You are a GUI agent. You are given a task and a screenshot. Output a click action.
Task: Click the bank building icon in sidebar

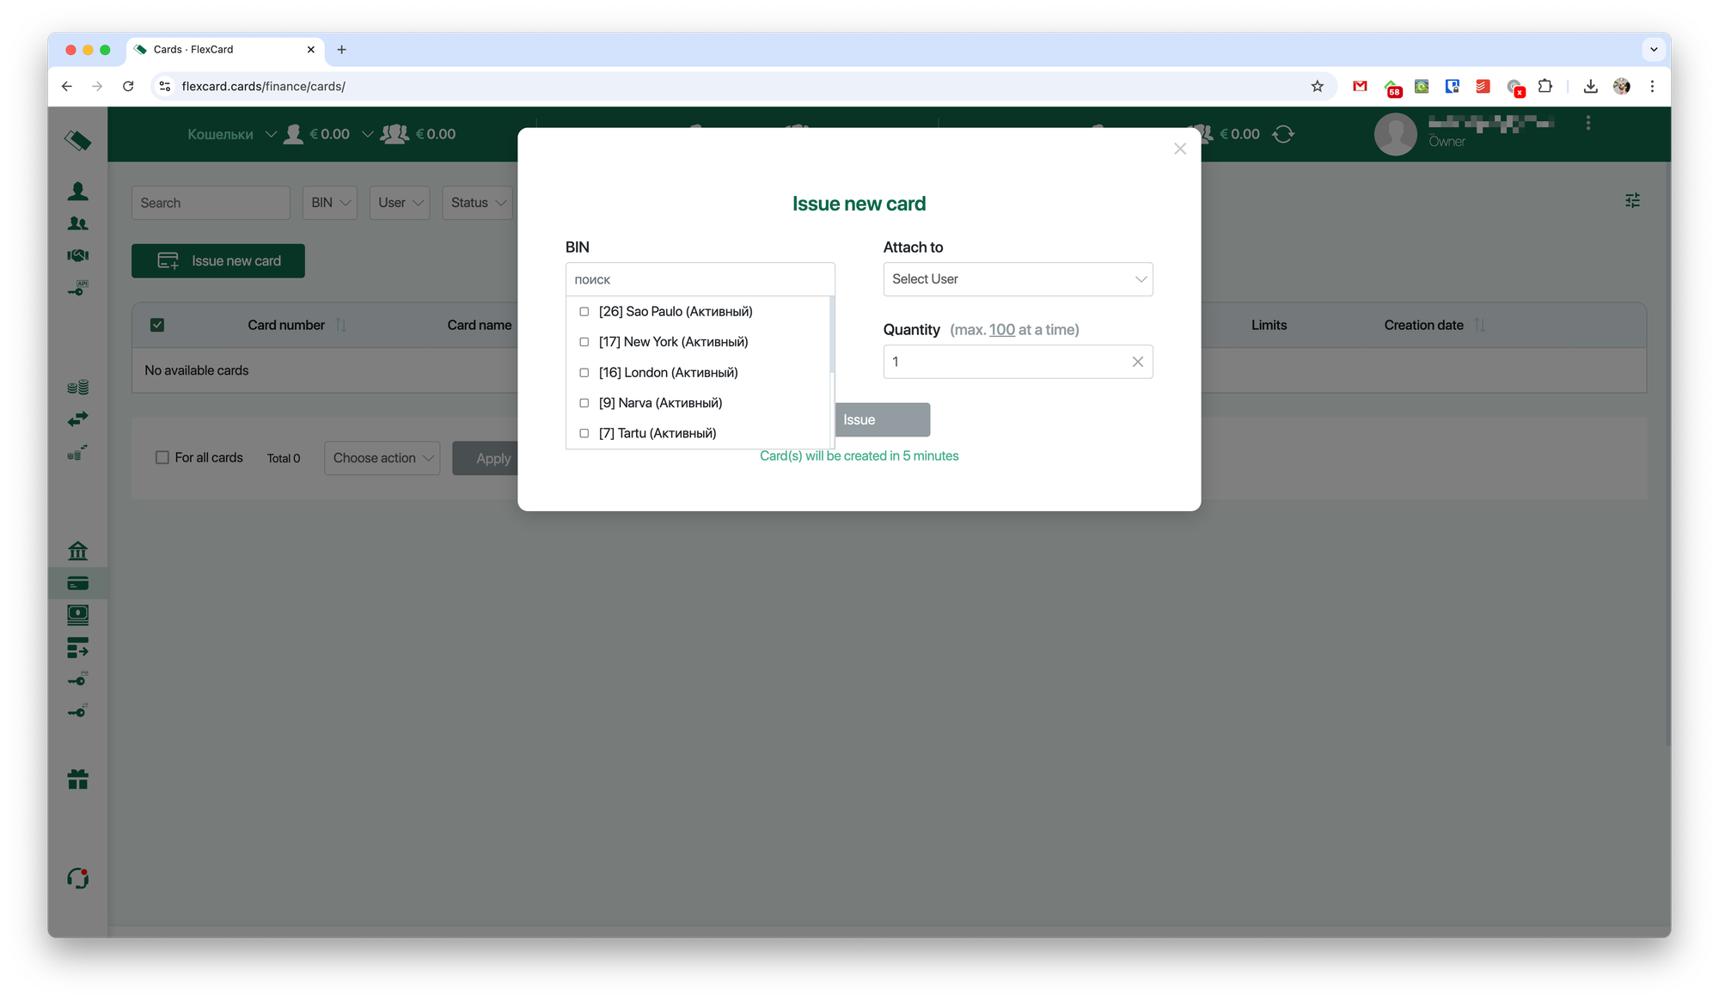pos(77,551)
